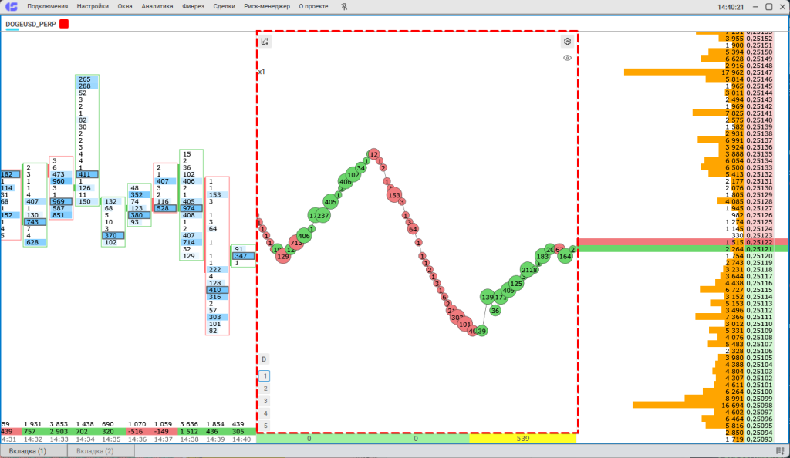Image resolution: width=790 pixels, height=458 pixels.
Task: Click the red 12 bubble at the chart peak
Action: click(x=373, y=154)
